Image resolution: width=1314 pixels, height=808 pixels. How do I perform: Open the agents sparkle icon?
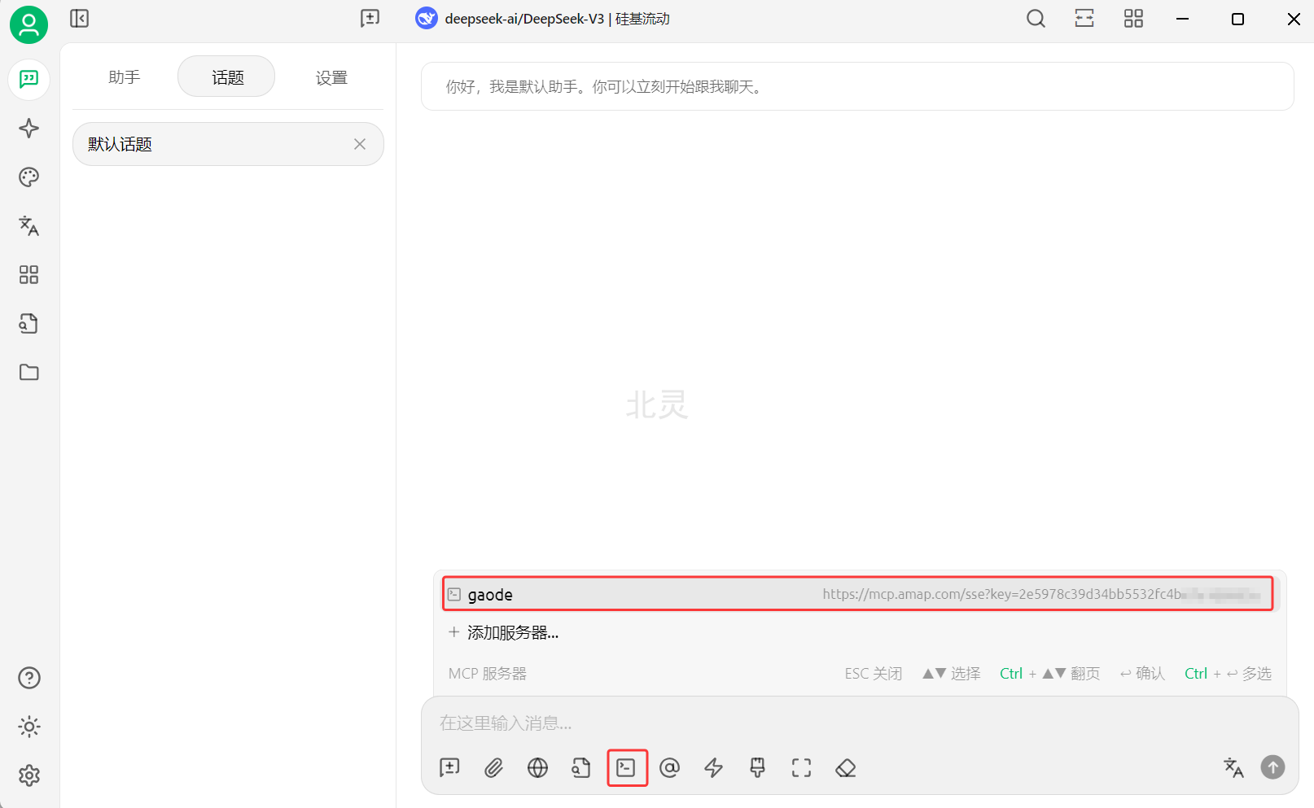28,128
